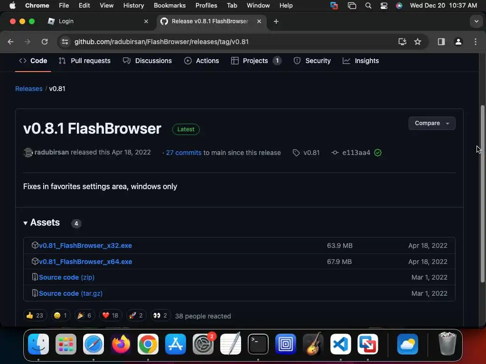
Task: Close the Release v0.8.1 FlashBrowser tab
Action: click(x=259, y=21)
